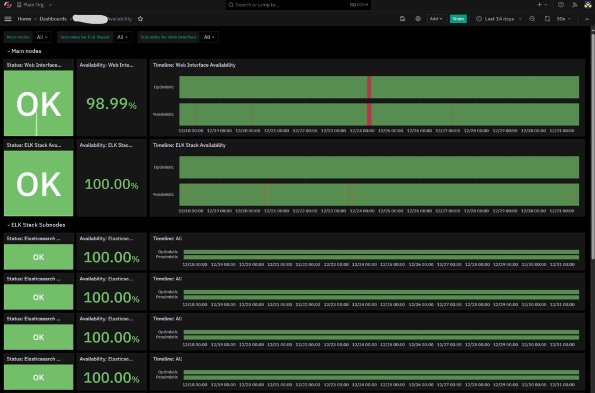The image size is (595, 393).
Task: Open the Subnodes for ELK Stasck All dropdown
Action: (122, 37)
